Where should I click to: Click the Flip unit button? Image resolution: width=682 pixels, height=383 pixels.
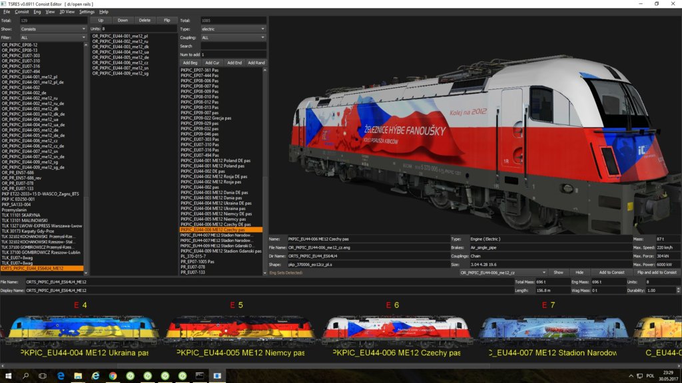167,21
